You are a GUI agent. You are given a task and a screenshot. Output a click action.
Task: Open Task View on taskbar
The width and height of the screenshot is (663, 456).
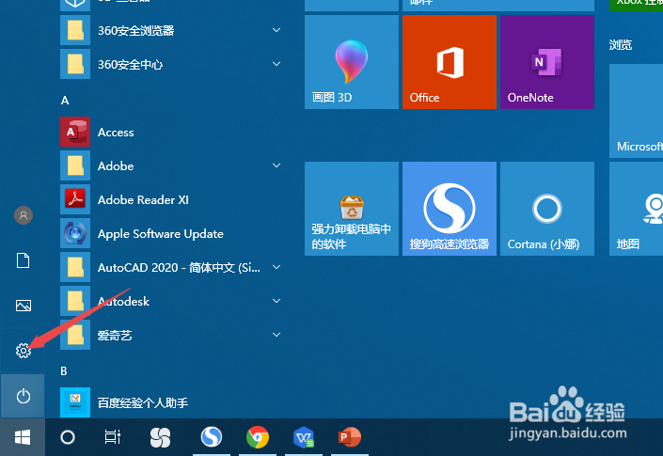[x=113, y=437]
